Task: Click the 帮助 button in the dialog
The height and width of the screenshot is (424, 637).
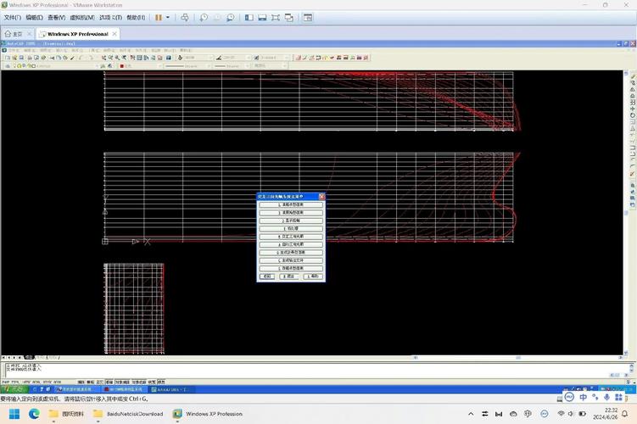Action: coord(314,276)
